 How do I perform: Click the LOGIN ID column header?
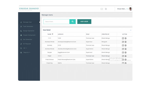61,34
